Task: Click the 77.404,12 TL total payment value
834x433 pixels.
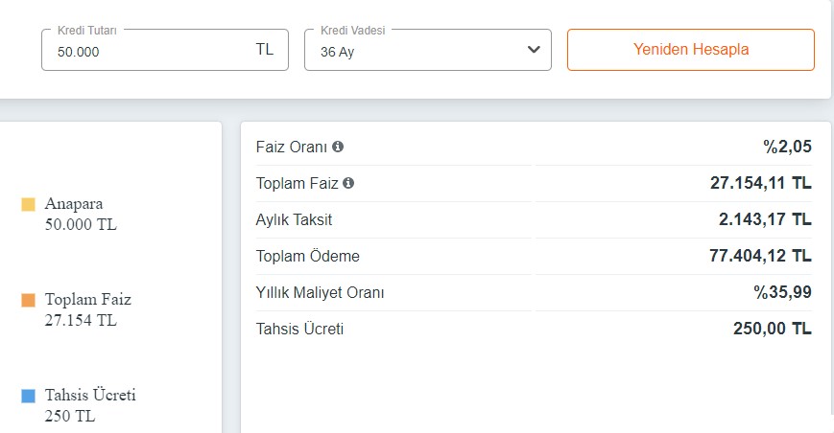Action: point(760,256)
